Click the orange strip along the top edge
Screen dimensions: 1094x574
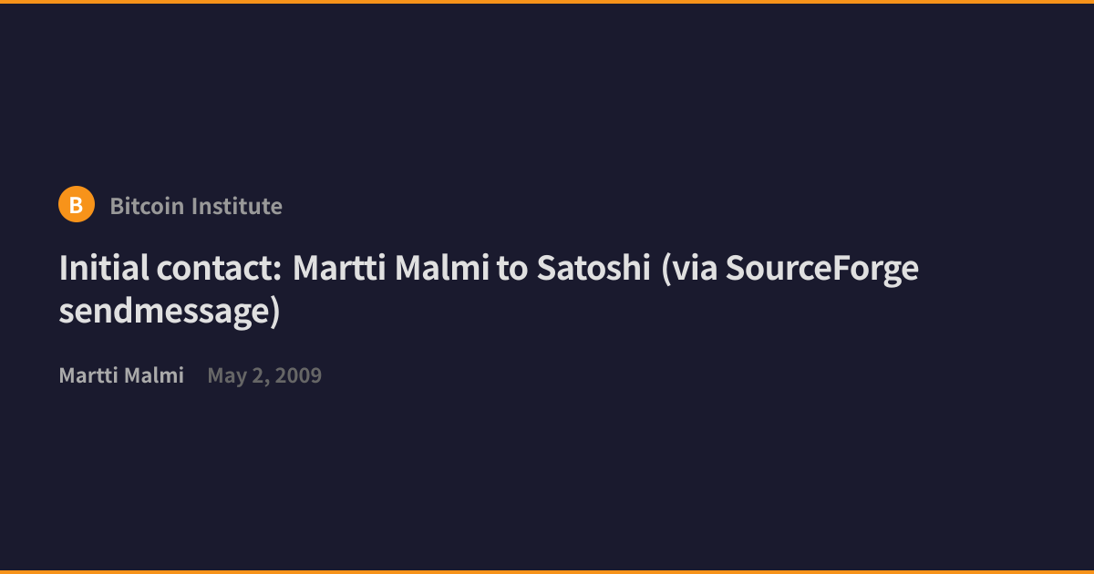coord(547,2)
